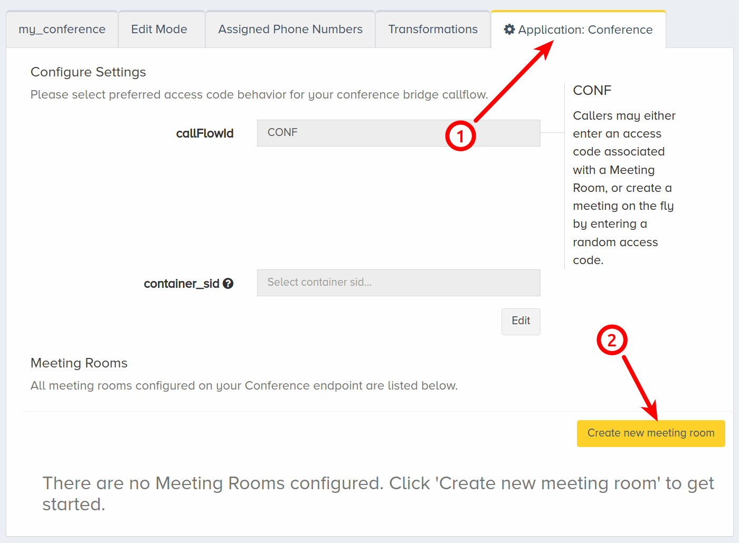Screen dimensions: 739x543
Task: Switch to the Transformations tab
Action: (433, 30)
